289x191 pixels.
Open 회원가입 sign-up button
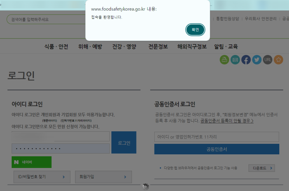click(x=103, y=177)
